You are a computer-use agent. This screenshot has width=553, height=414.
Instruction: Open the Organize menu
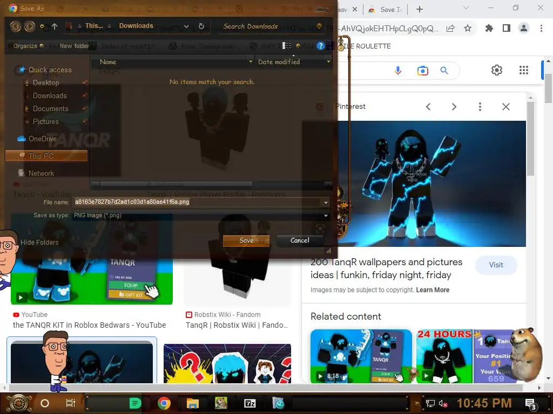(28, 46)
